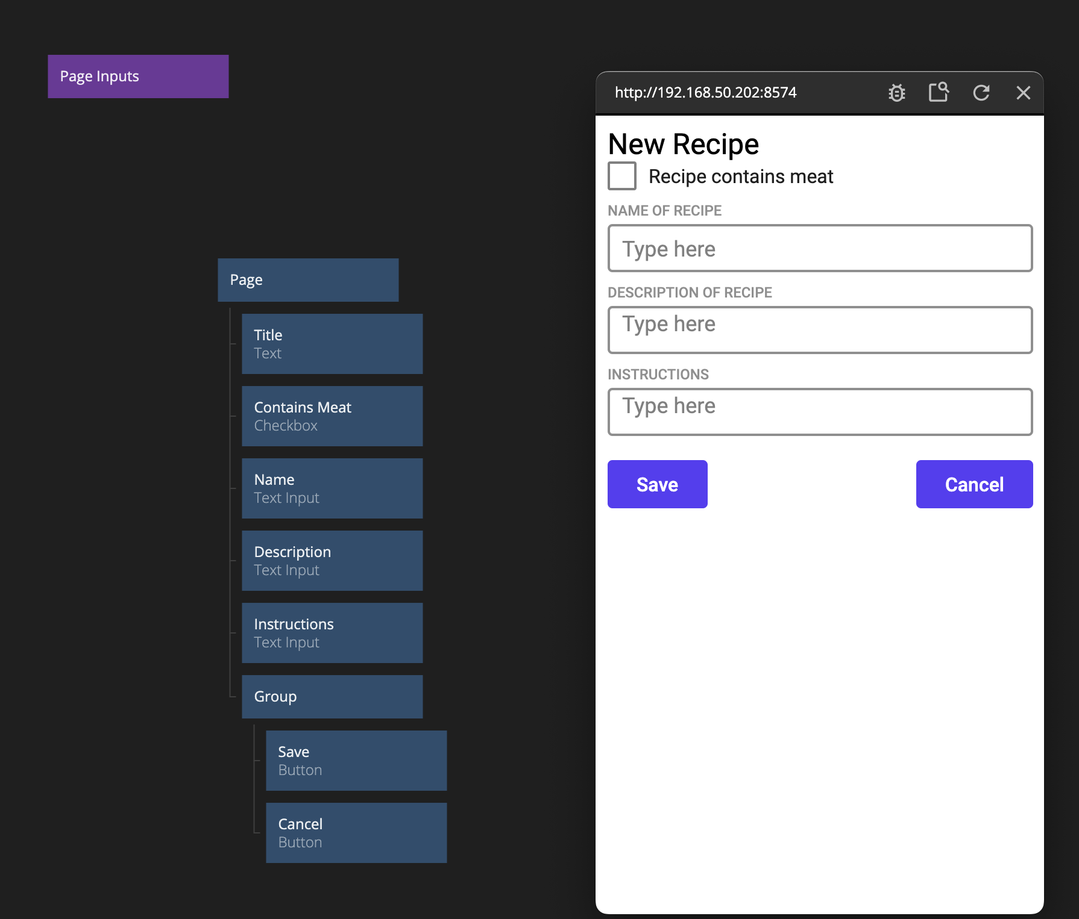Toggle Recipe contains meat checkbox
The height and width of the screenshot is (919, 1079).
[x=622, y=176]
